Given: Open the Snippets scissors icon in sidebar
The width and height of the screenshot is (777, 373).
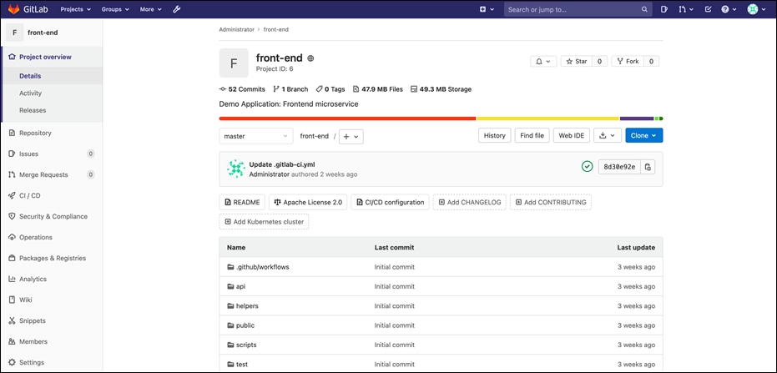Looking at the screenshot, I should (12, 320).
